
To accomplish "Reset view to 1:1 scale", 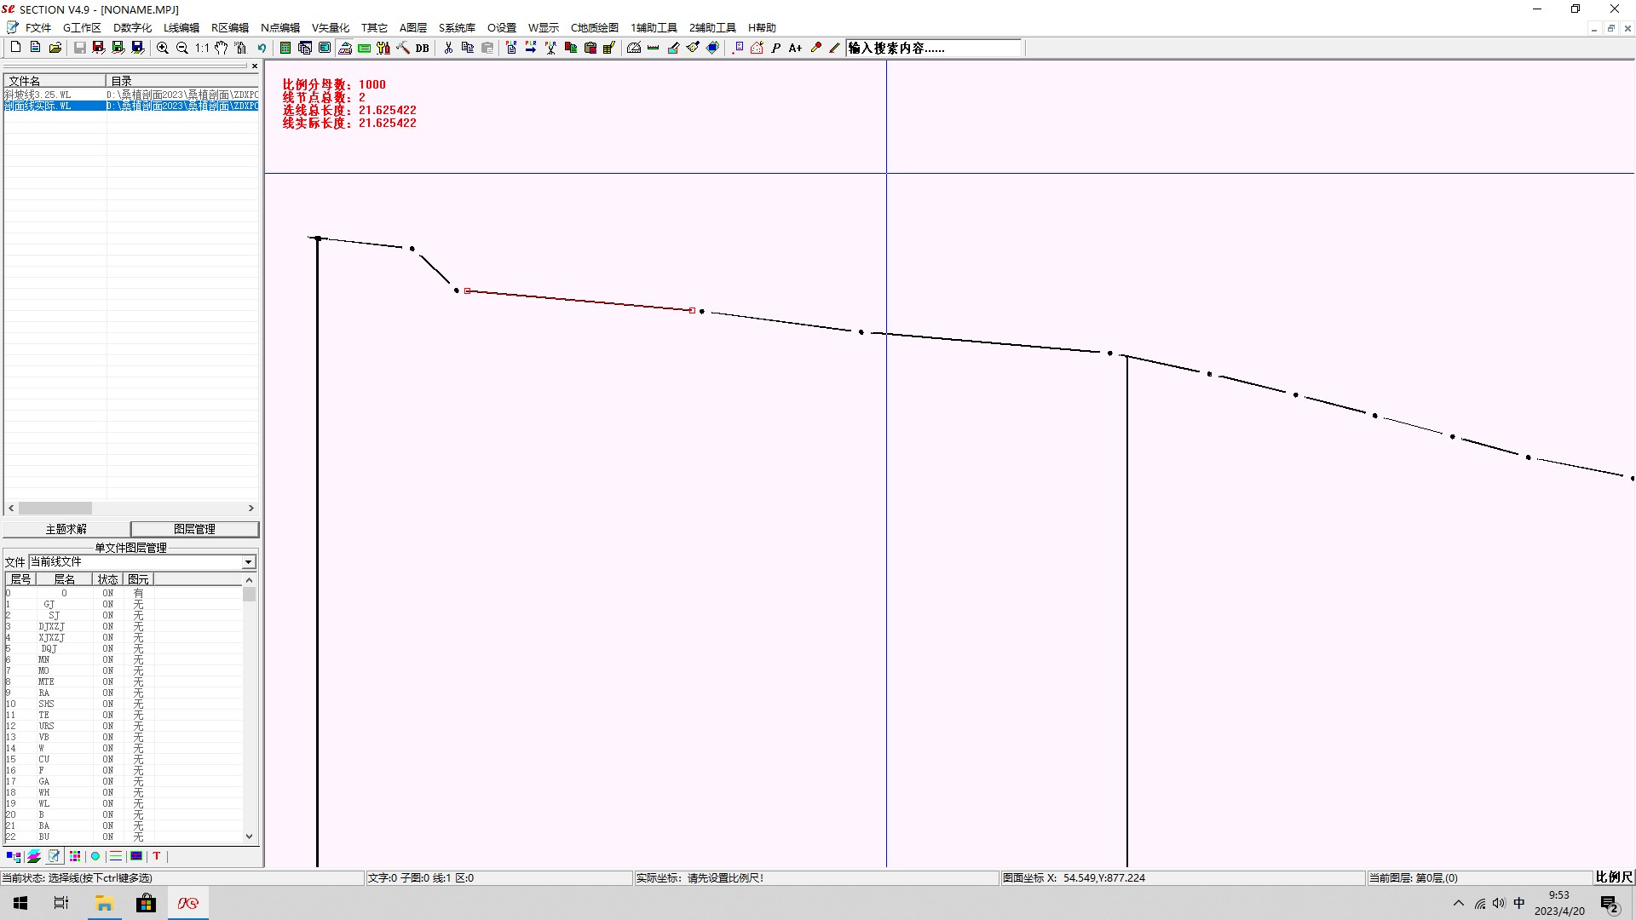I will coord(202,48).
